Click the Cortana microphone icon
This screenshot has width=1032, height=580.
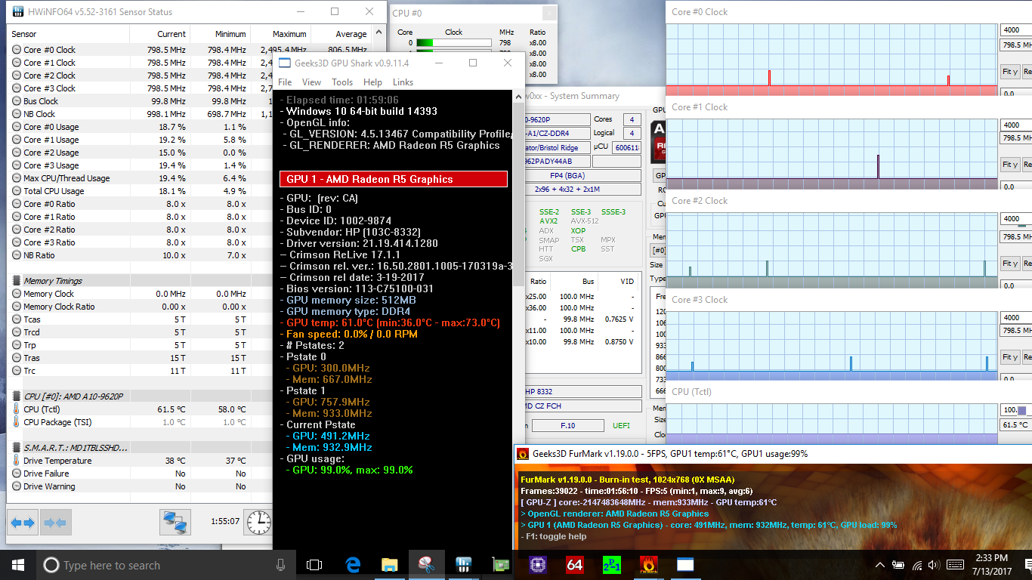click(281, 565)
